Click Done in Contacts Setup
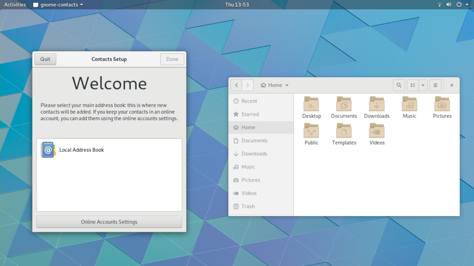The image size is (474, 266). [172, 59]
